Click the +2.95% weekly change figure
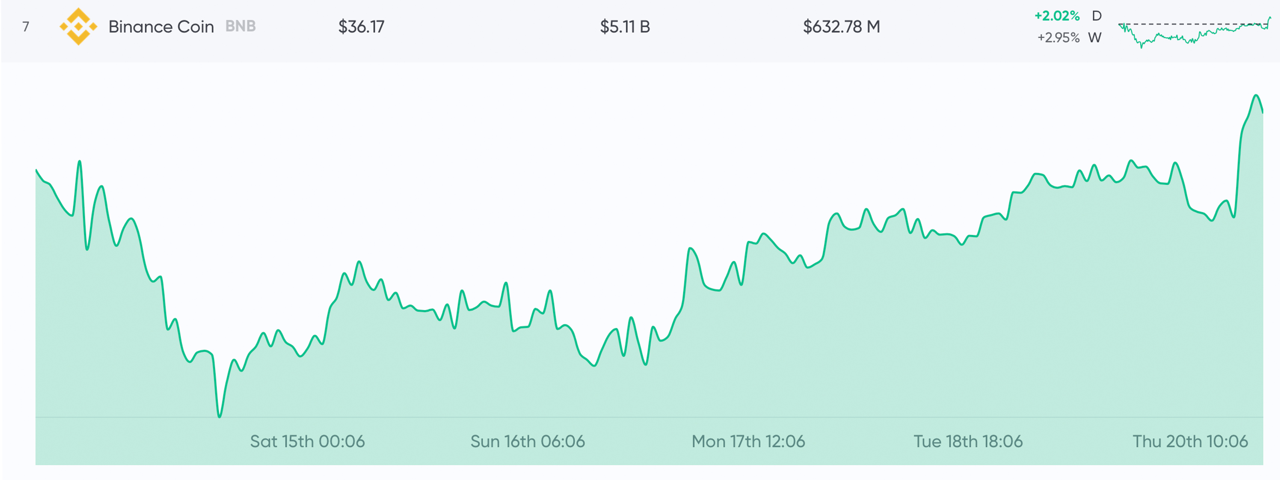 click(1058, 38)
